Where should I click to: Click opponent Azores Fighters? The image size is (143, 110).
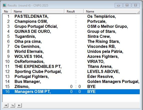click(103, 56)
